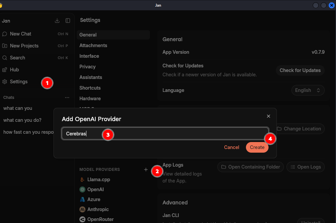Click Open Containing Folder button
The image size is (336, 223).
tap(251, 167)
